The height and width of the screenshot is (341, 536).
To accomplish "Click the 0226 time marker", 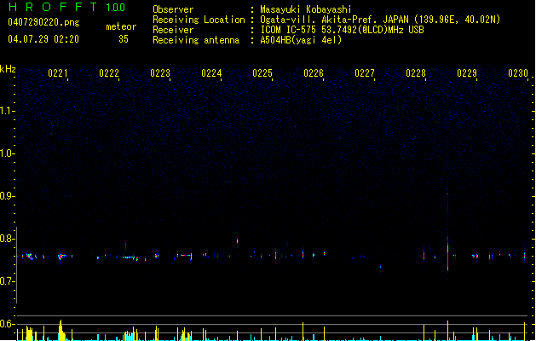I will pos(314,73).
